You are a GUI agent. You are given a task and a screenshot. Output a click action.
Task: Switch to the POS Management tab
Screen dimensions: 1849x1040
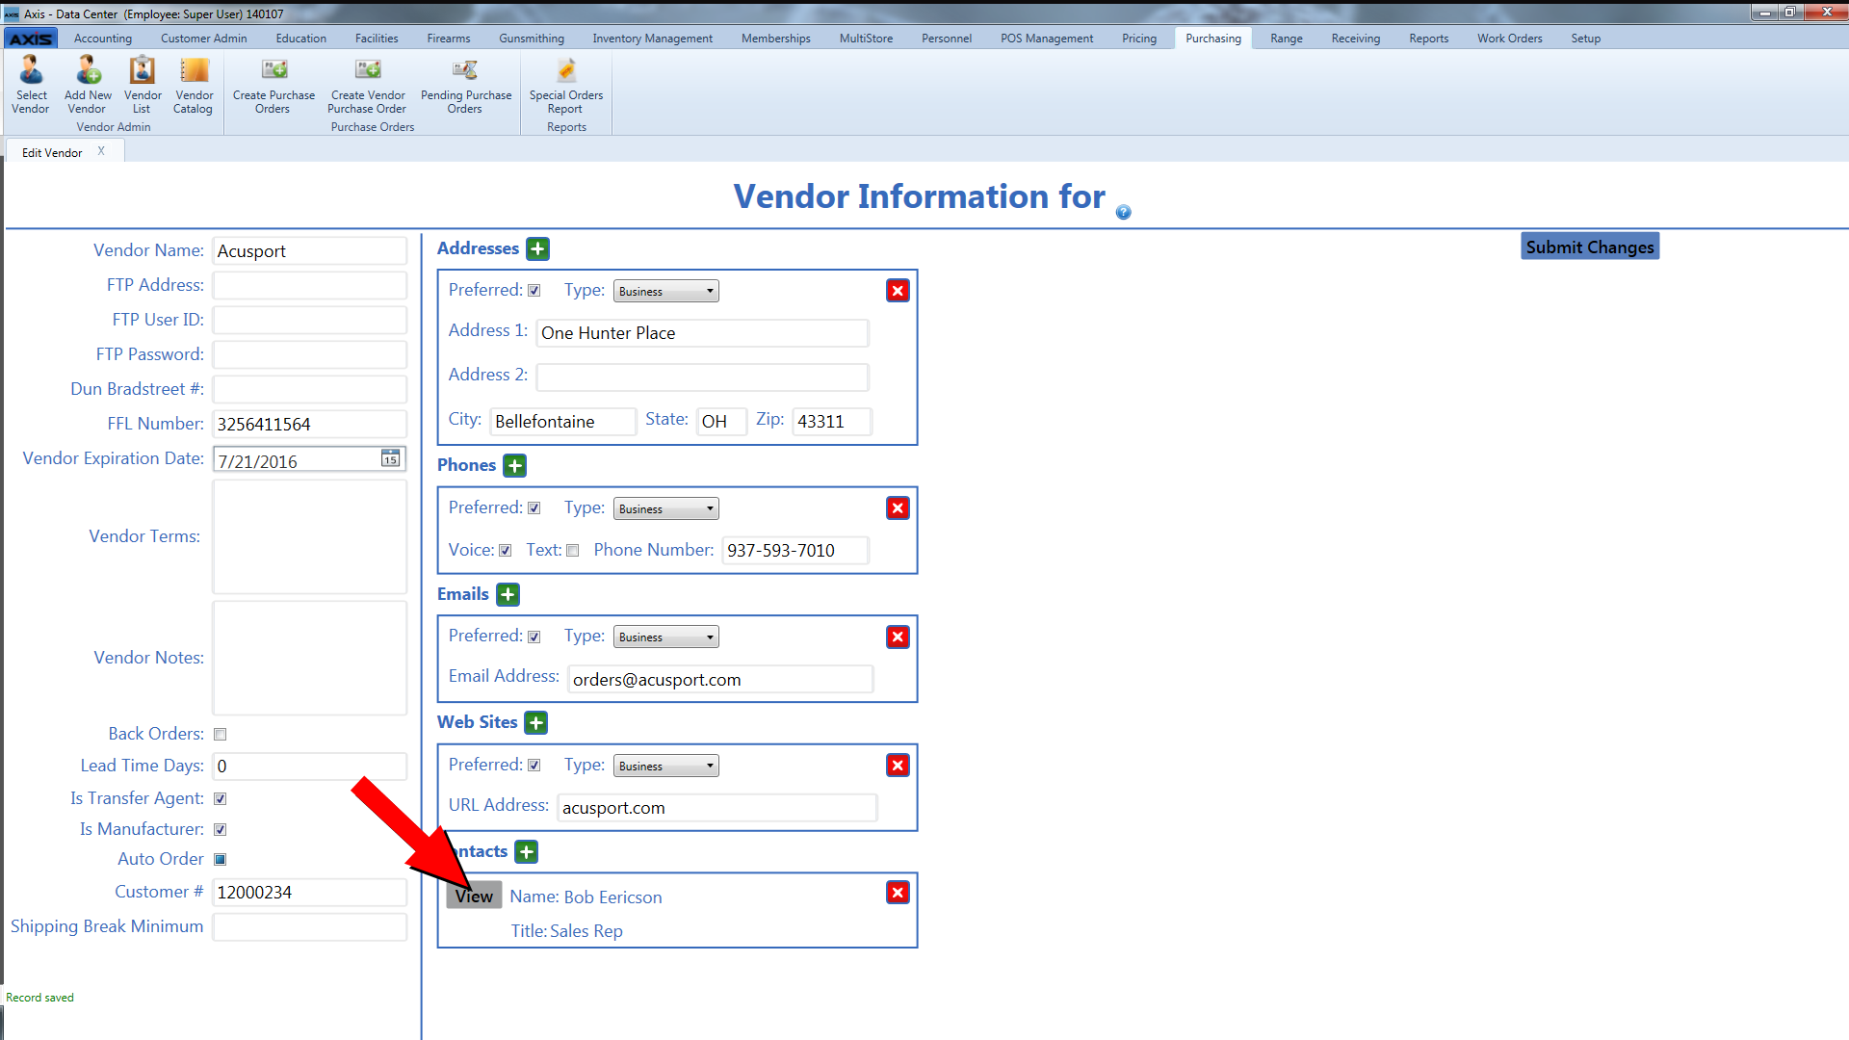[1047, 39]
